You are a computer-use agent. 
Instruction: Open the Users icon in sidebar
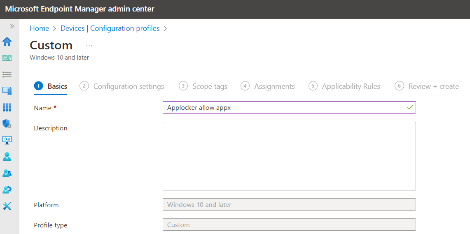[7, 157]
